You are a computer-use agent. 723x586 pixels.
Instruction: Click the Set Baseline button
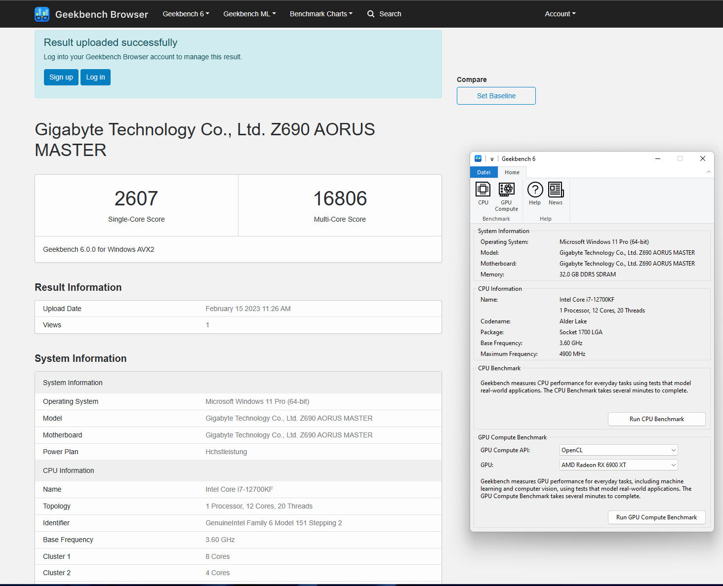click(x=496, y=96)
